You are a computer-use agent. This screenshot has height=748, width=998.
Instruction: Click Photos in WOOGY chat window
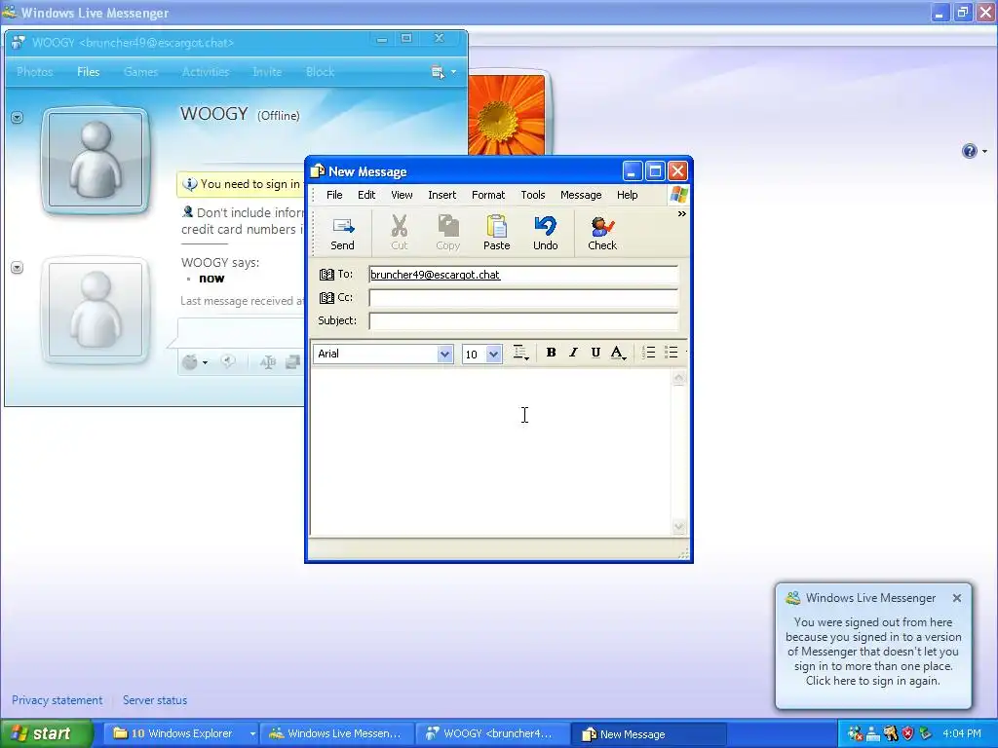tap(34, 72)
